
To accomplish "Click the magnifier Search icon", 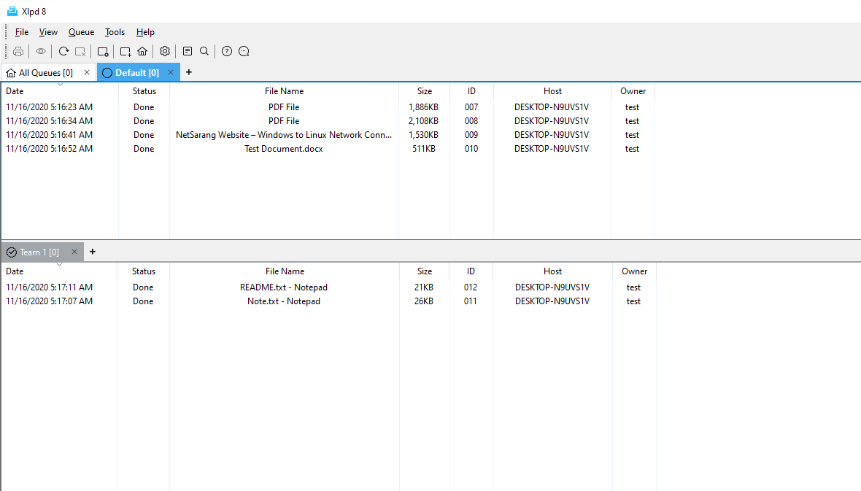I will coord(204,51).
